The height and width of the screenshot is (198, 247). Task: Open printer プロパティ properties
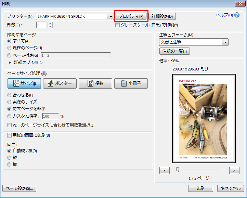click(131, 16)
